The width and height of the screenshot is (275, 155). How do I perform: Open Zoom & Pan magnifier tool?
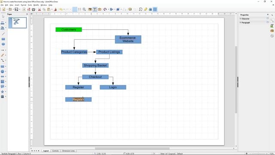[x=84, y=9]
